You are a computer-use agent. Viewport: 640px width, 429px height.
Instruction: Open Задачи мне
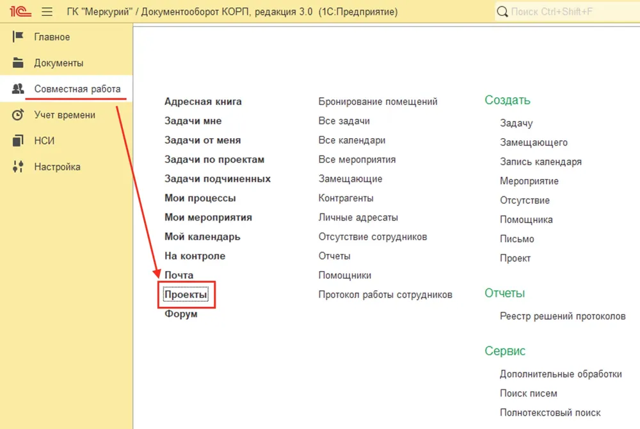(193, 121)
